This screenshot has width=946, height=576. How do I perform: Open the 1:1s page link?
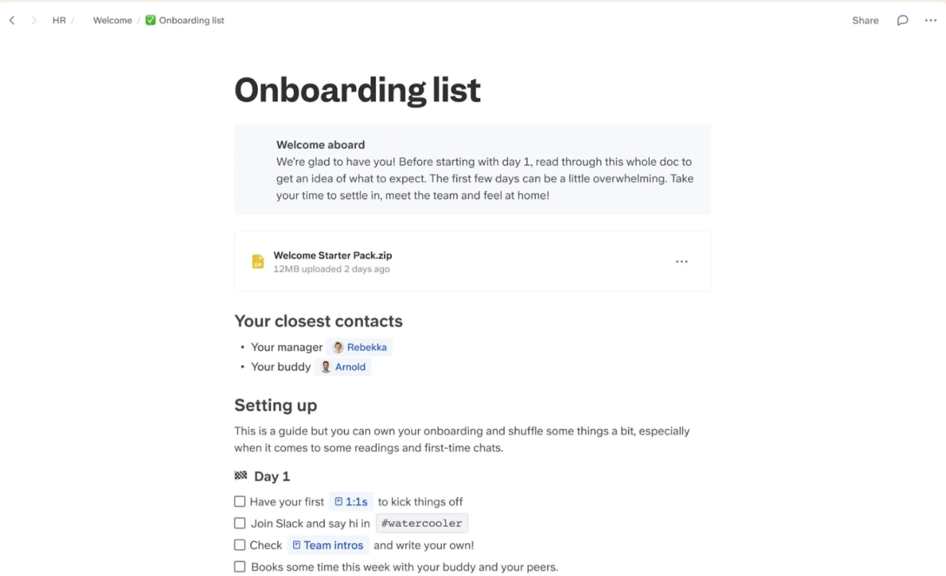pyautogui.click(x=352, y=501)
